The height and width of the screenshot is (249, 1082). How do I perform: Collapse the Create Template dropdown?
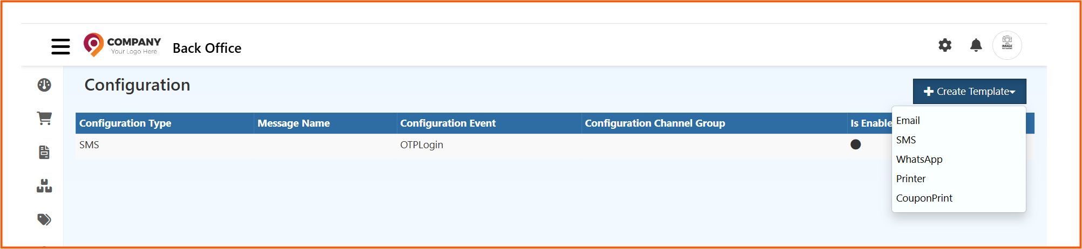[x=969, y=92]
